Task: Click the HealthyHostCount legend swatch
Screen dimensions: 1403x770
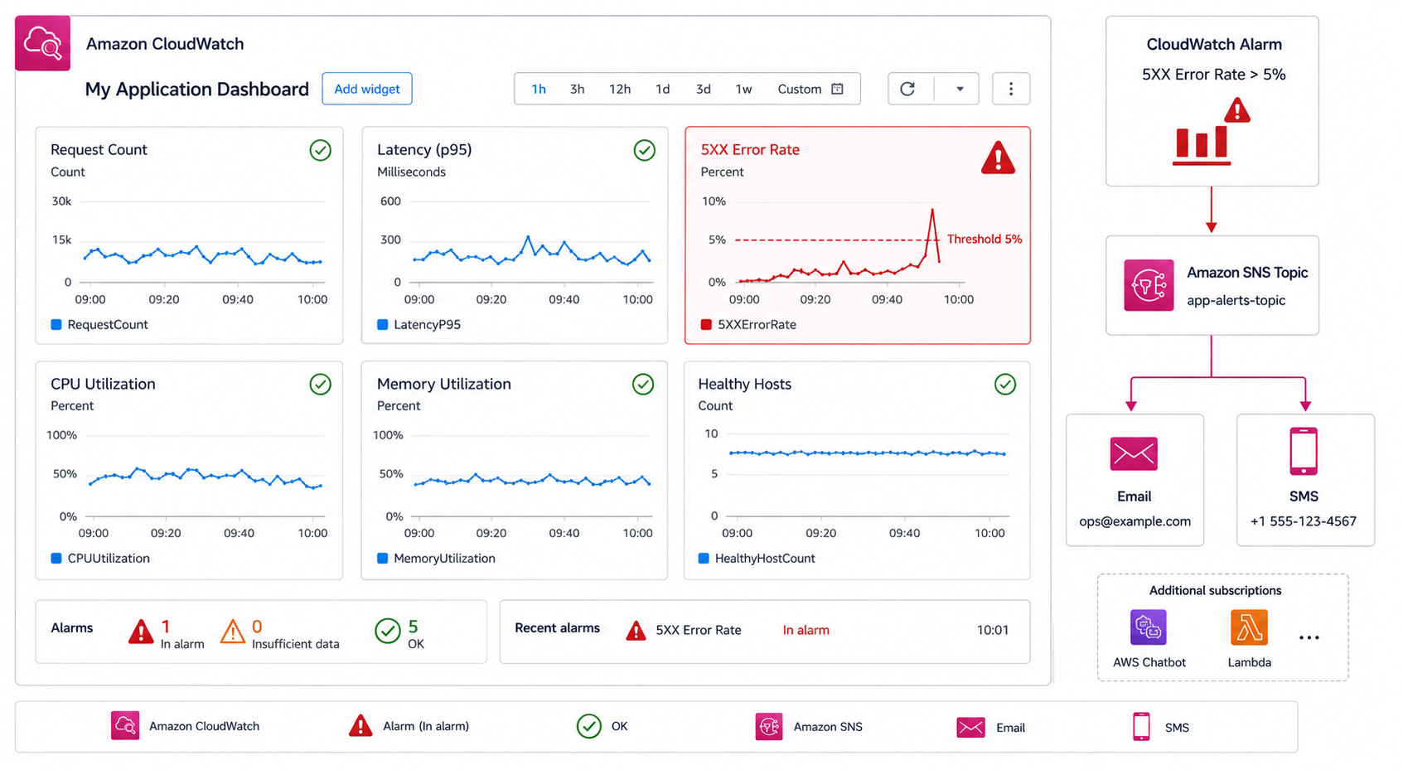Action: [x=704, y=559]
